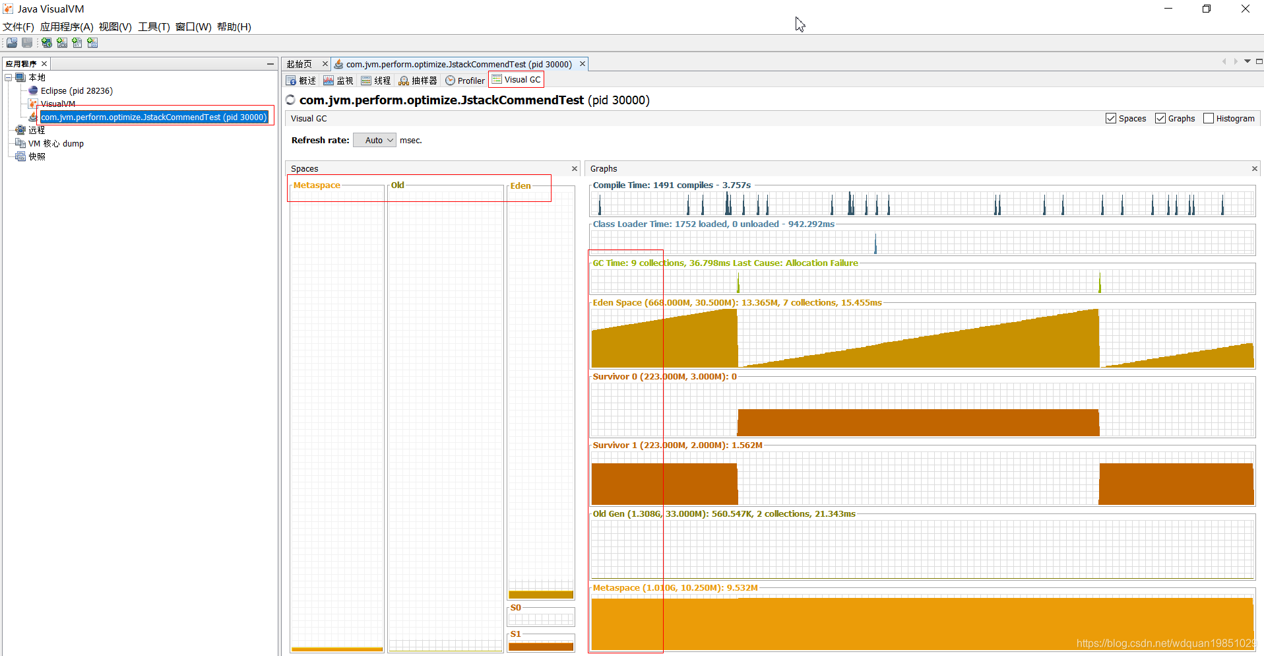This screenshot has width=1264, height=656.
Task: Close the JstackCommendTest editor tab
Action: tap(583, 64)
